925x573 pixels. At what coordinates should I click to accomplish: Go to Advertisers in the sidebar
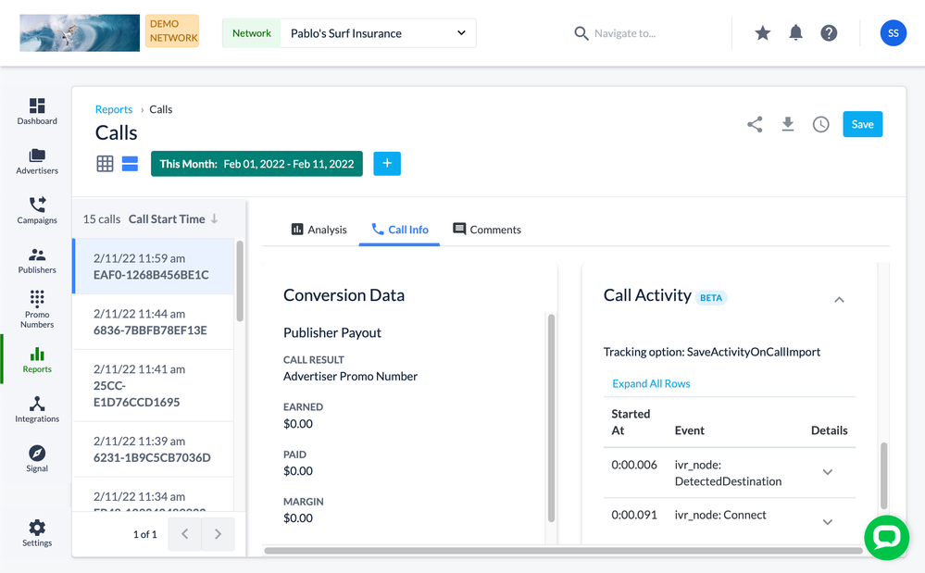37,161
